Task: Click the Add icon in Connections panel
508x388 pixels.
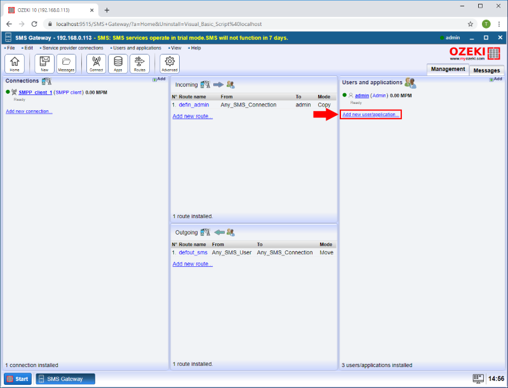Action: click(x=159, y=79)
